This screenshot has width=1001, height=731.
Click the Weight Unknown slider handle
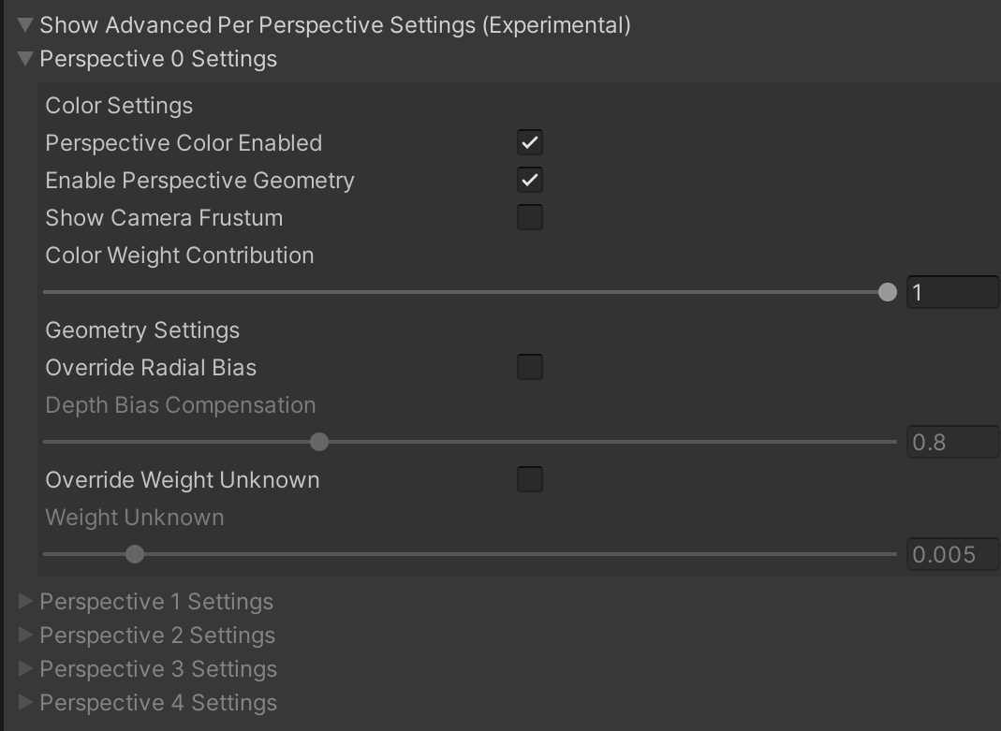coord(135,554)
